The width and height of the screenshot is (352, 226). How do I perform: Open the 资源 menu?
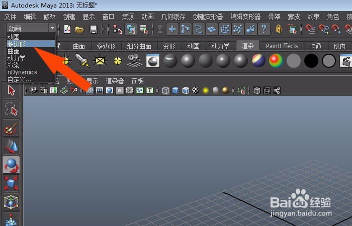128,17
